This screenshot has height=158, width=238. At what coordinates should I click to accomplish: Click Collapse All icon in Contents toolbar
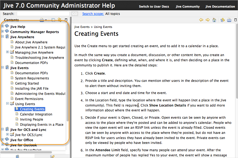coord(53,20)
